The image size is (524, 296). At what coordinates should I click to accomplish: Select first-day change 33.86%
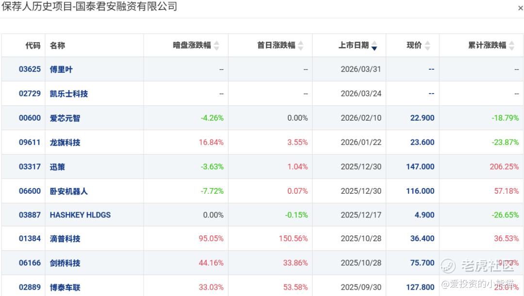tap(295, 263)
